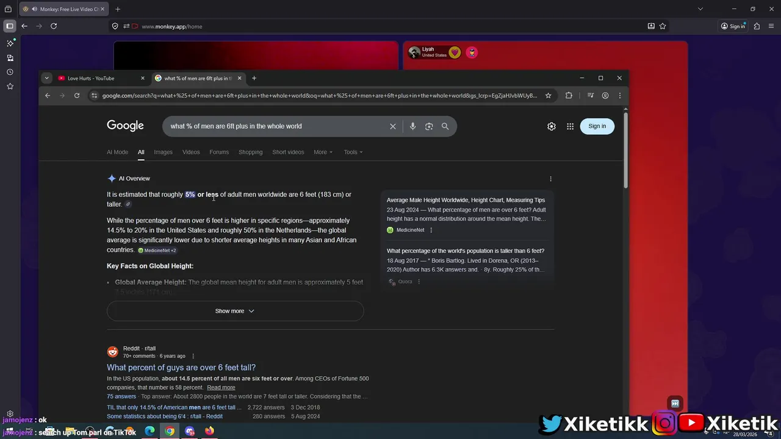This screenshot has height=439, width=781.
Task: Open Chrome extensions puzzle icon
Action: [x=569, y=95]
